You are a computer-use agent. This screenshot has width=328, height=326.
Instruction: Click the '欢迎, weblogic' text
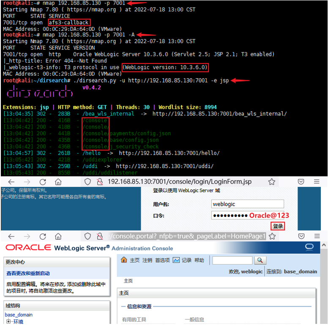(246, 271)
